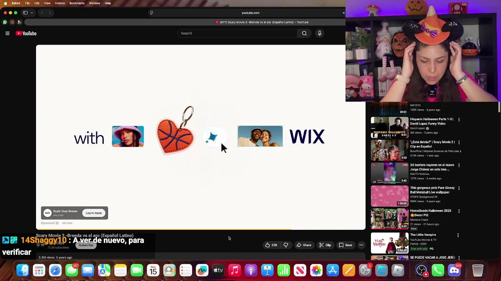The image size is (501, 281).
Task: Expand the Safari tab group dropdown
Action: (32, 13)
